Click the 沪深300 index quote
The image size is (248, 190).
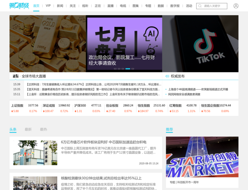[88, 108]
